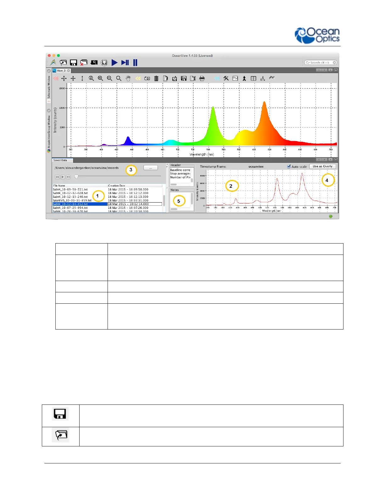
Task: Start acquisition with the blue Play button
Action: click(x=114, y=63)
